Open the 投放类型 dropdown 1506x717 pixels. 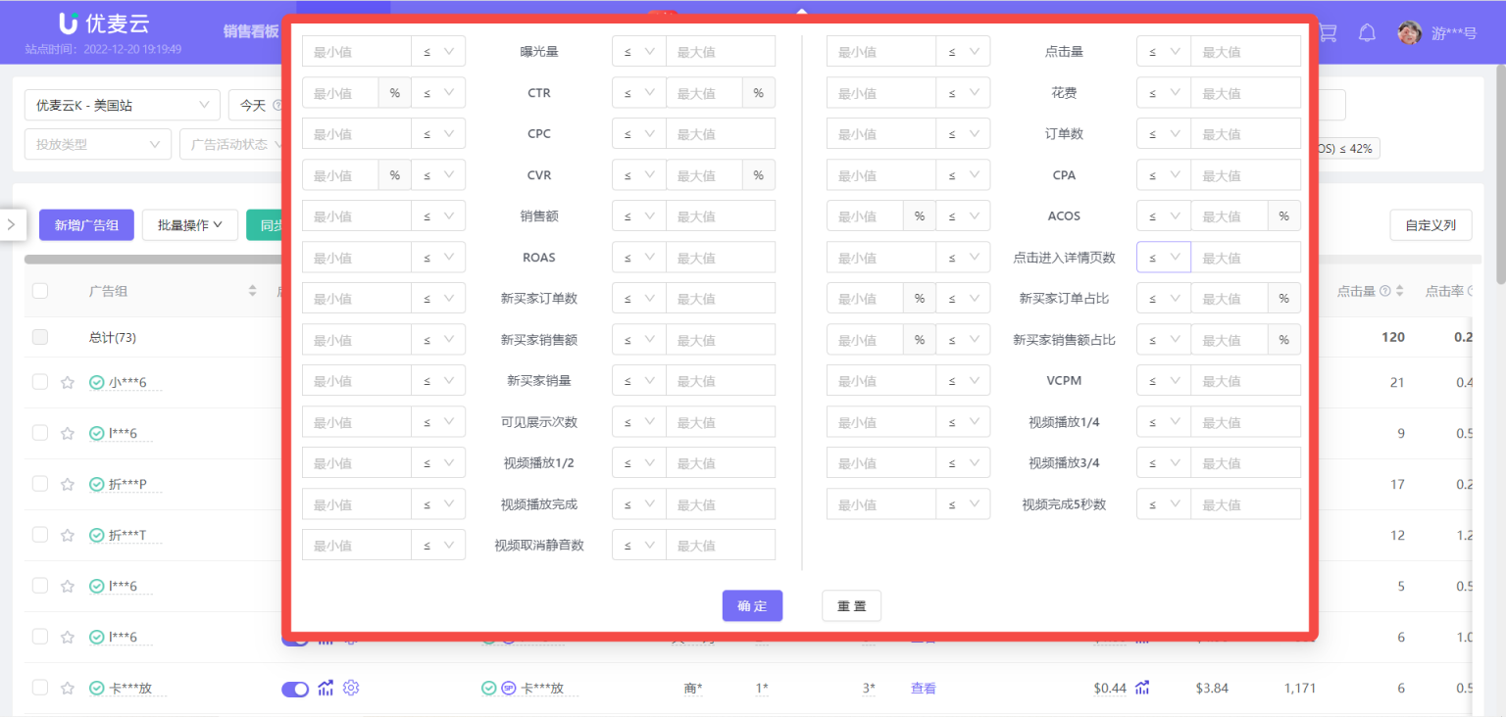[x=97, y=144]
